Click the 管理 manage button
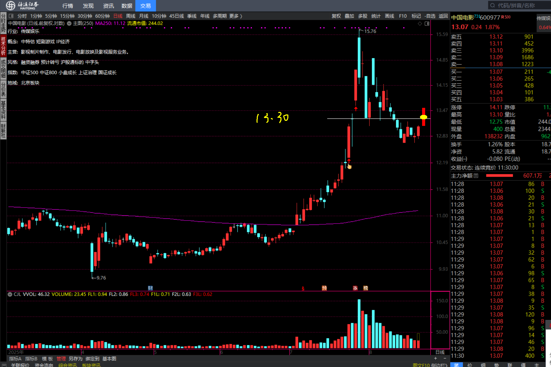 click(61, 359)
